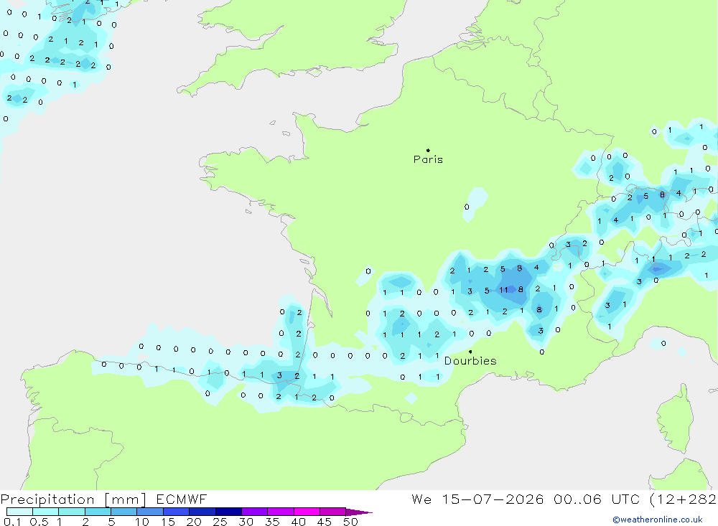Click the 0.5 legend scale label

pos(39,522)
